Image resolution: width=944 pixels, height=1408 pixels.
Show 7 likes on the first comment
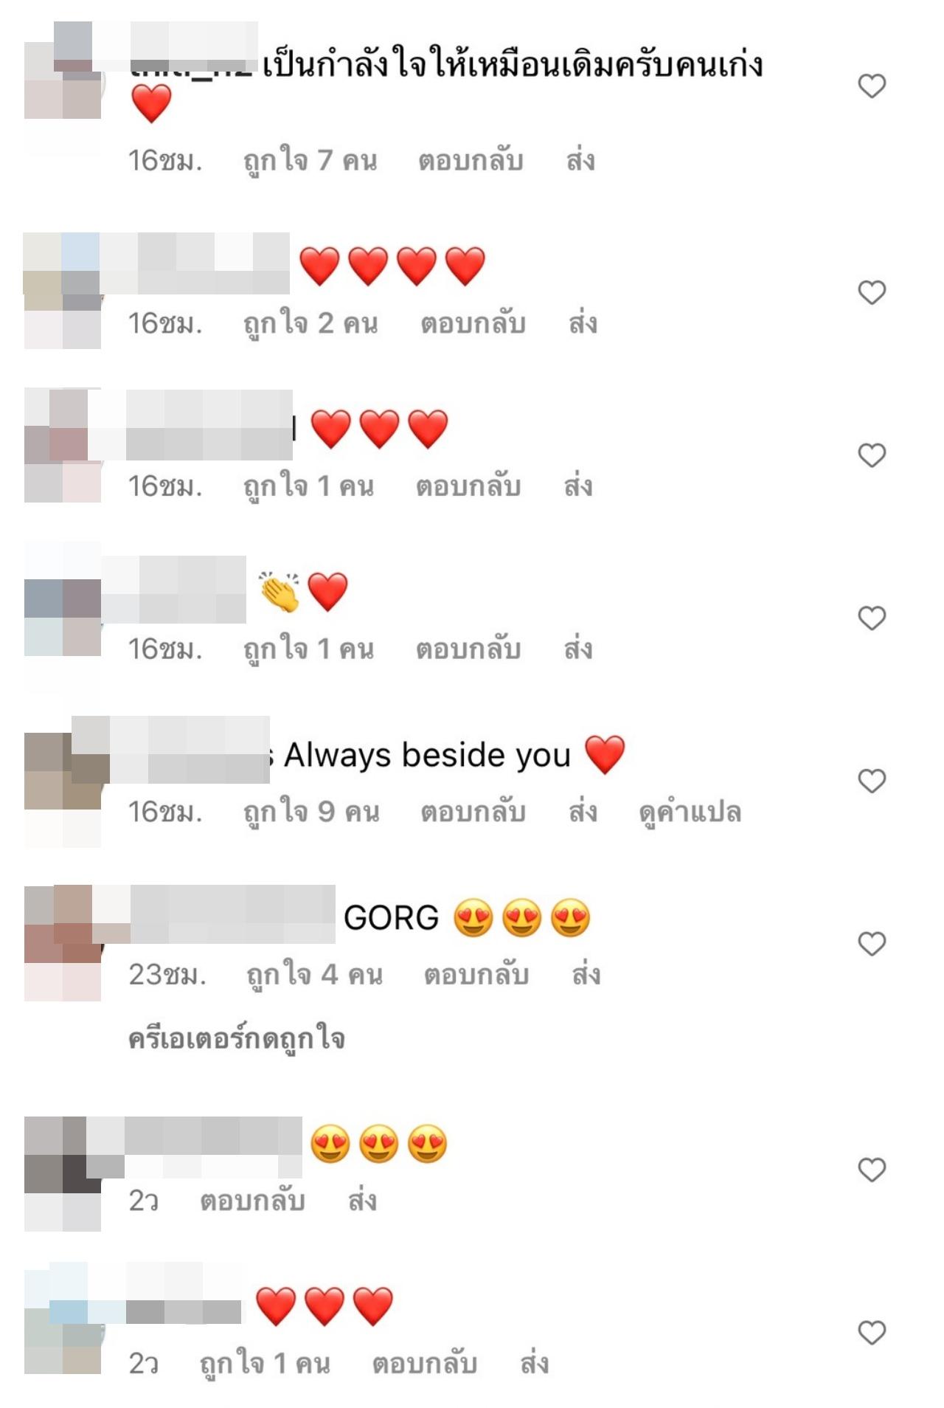click(310, 161)
